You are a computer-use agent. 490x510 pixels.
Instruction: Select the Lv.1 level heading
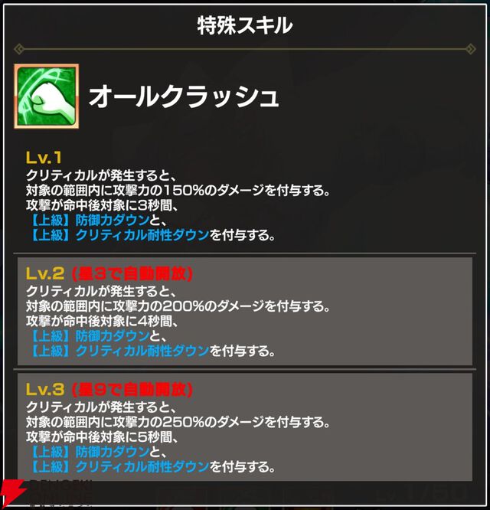tap(43, 158)
